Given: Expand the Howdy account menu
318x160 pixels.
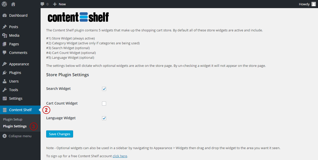Looking at the screenshot, I should 307,4.
